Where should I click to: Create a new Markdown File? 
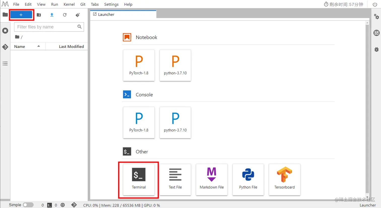point(212,180)
